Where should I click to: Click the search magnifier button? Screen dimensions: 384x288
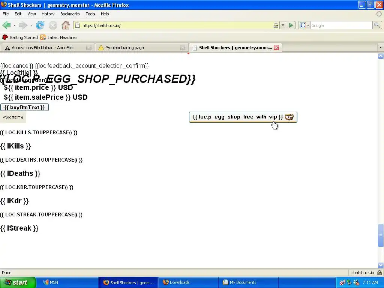[377, 25]
